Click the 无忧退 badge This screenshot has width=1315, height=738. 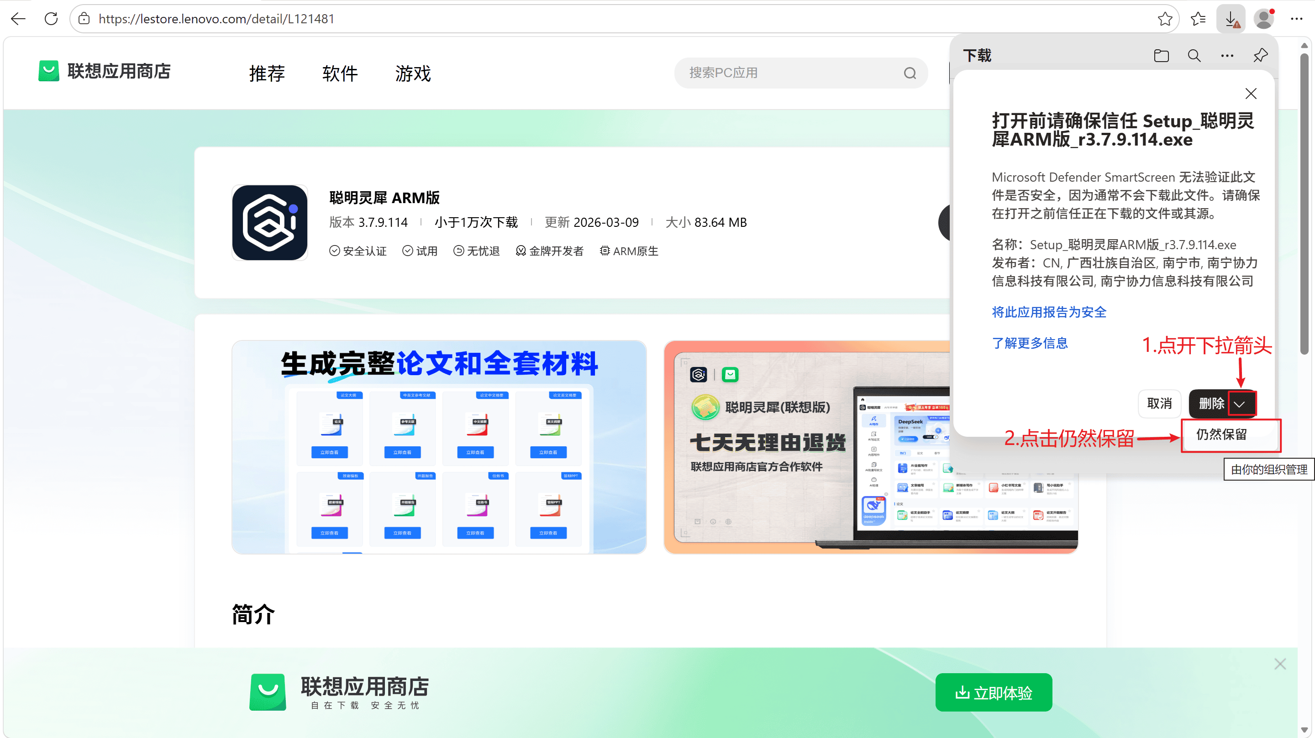[x=477, y=251]
